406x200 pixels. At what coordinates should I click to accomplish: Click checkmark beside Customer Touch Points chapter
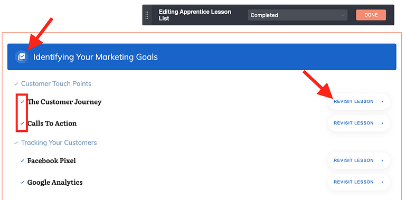16,84
